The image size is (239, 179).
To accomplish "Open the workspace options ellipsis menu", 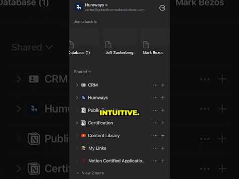I will tap(162, 8).
